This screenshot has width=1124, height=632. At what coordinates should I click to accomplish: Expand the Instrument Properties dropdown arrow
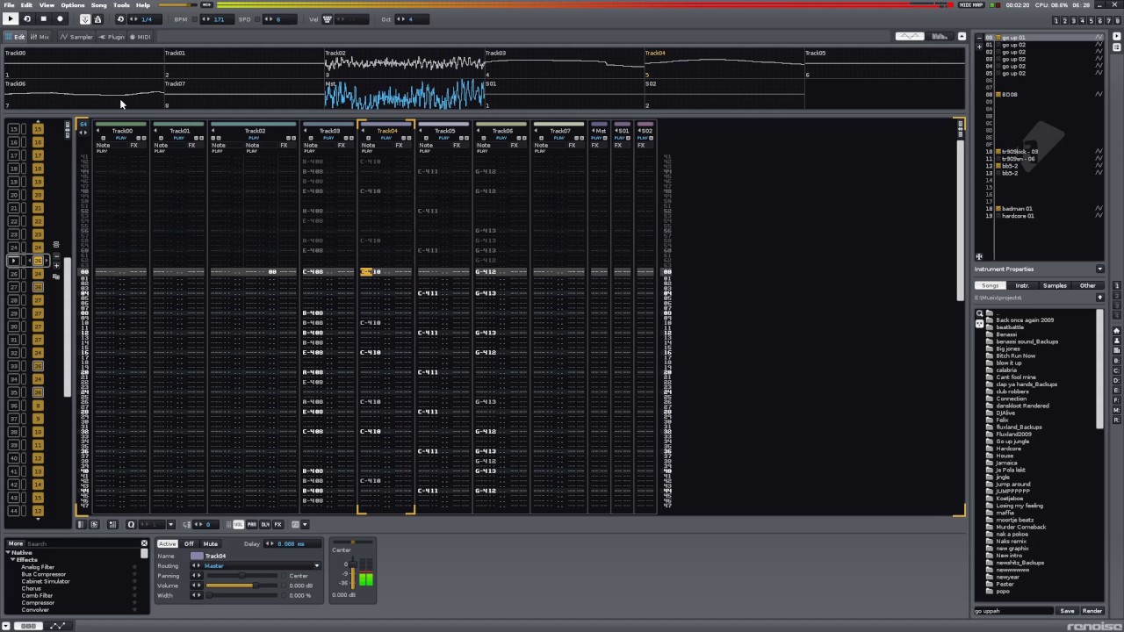[x=1100, y=269]
